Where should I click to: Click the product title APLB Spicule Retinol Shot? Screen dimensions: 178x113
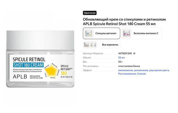124,21
